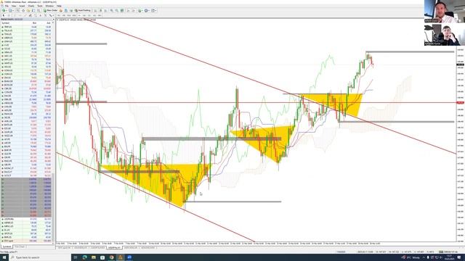The height and width of the screenshot is (261, 465).
Task: Toggle chart shift from right edge
Action: [x=134, y=10]
